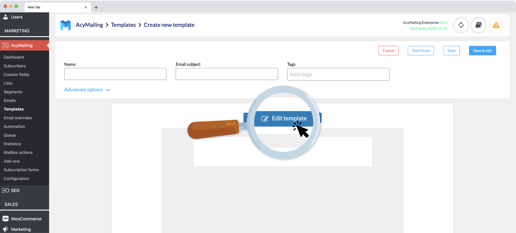
Task: Select Statistics from sidebar menu
Action: click(12, 144)
